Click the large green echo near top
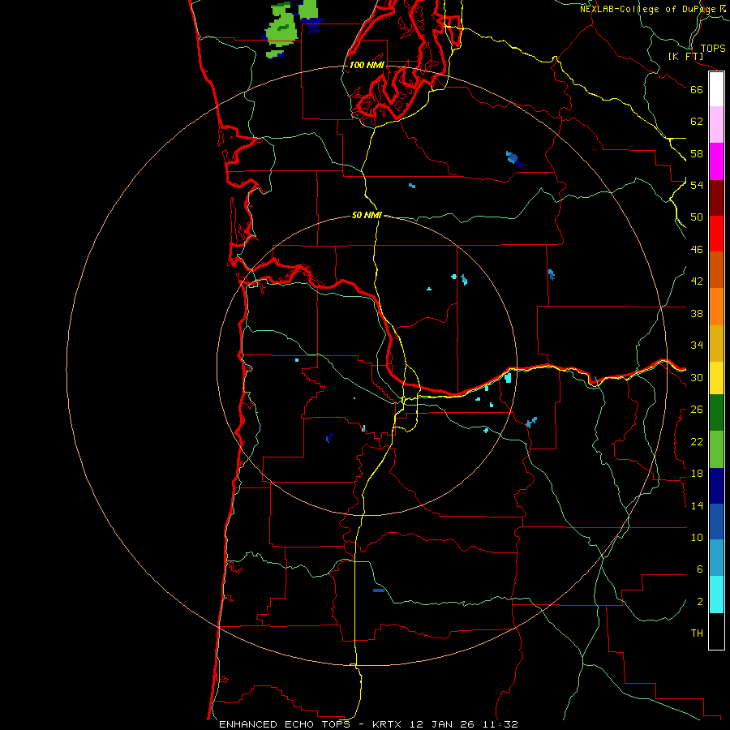 (x=282, y=28)
